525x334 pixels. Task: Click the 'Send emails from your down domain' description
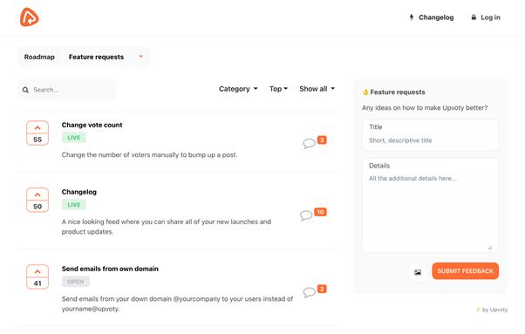coord(177,303)
